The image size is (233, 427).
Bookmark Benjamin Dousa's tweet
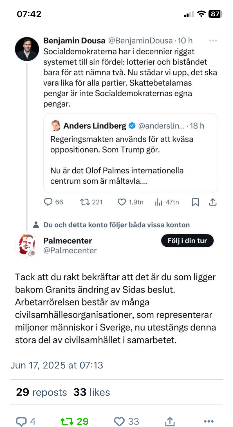[195, 202]
